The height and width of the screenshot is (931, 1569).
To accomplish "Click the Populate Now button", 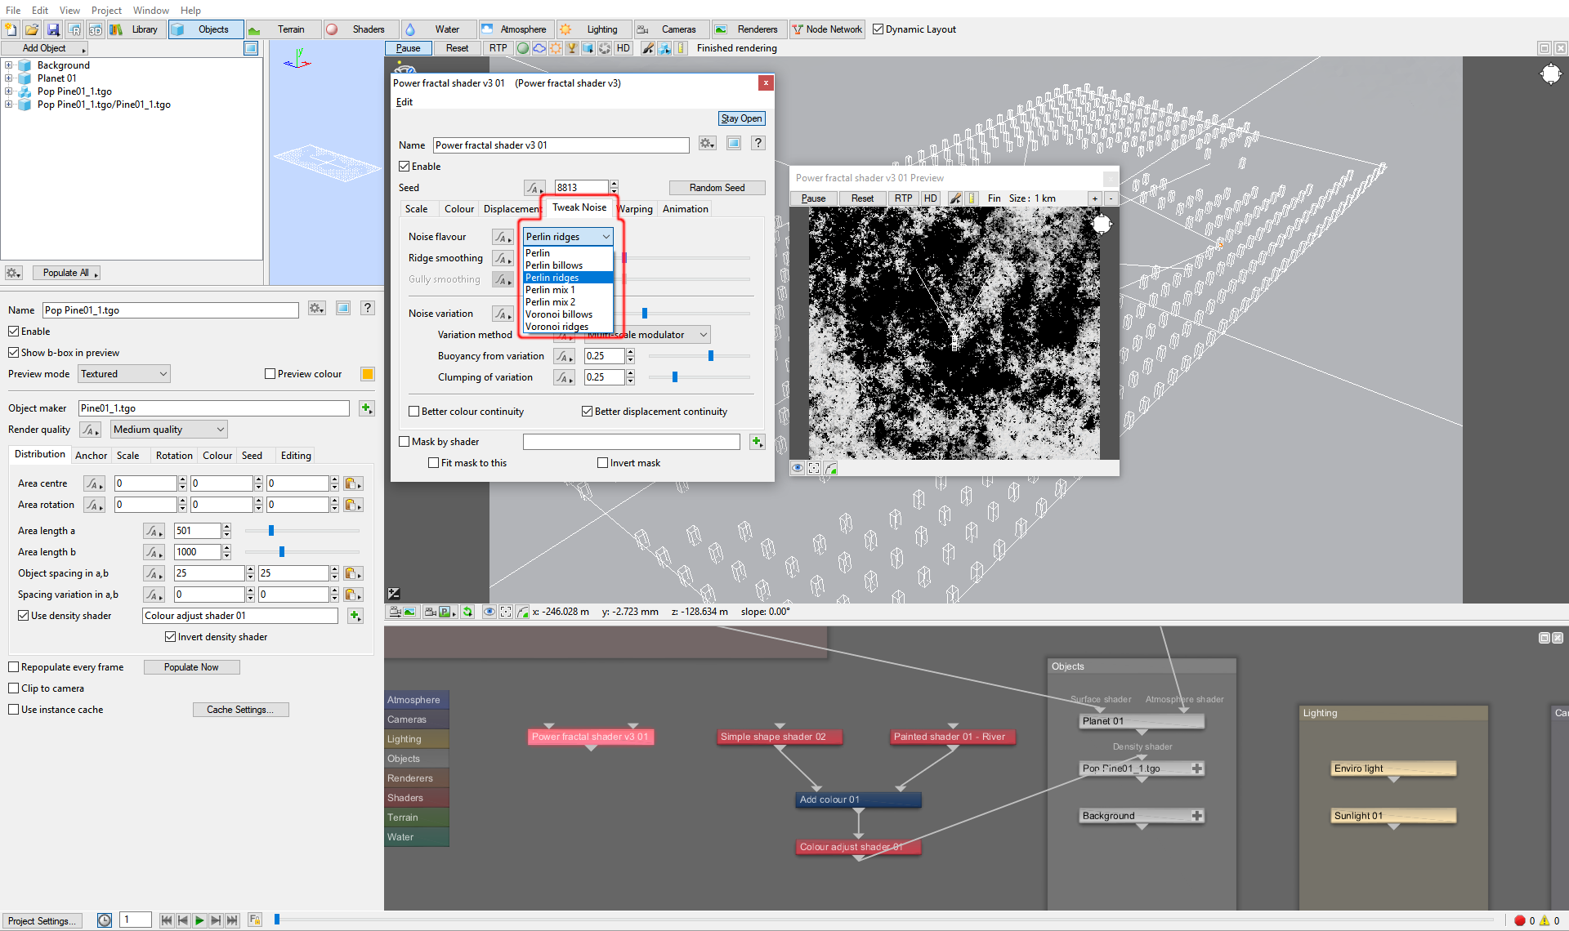I will [191, 667].
